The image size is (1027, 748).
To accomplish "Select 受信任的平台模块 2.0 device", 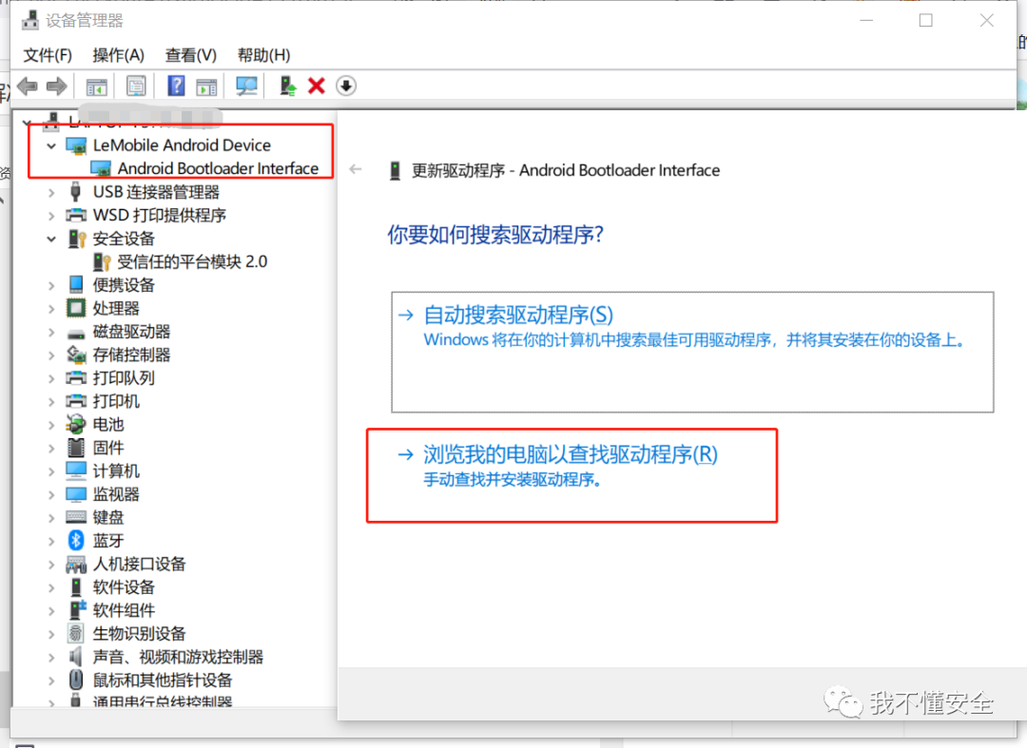I will [x=192, y=261].
